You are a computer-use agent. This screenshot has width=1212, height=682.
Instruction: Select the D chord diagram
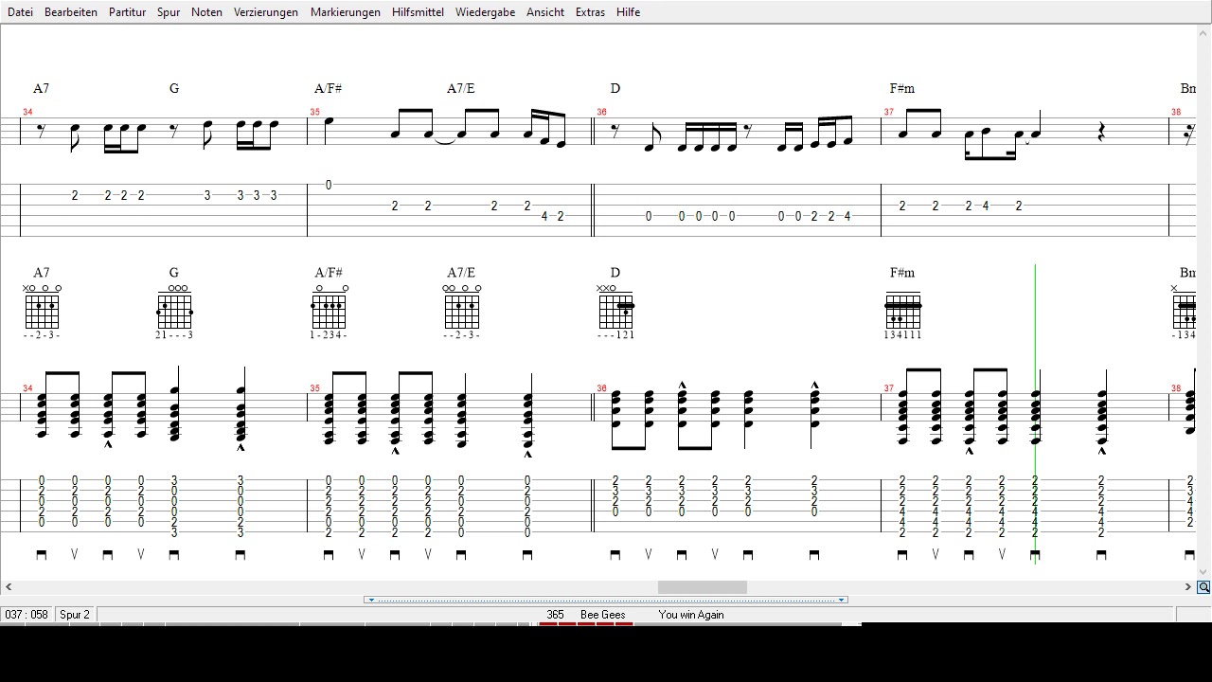point(615,311)
